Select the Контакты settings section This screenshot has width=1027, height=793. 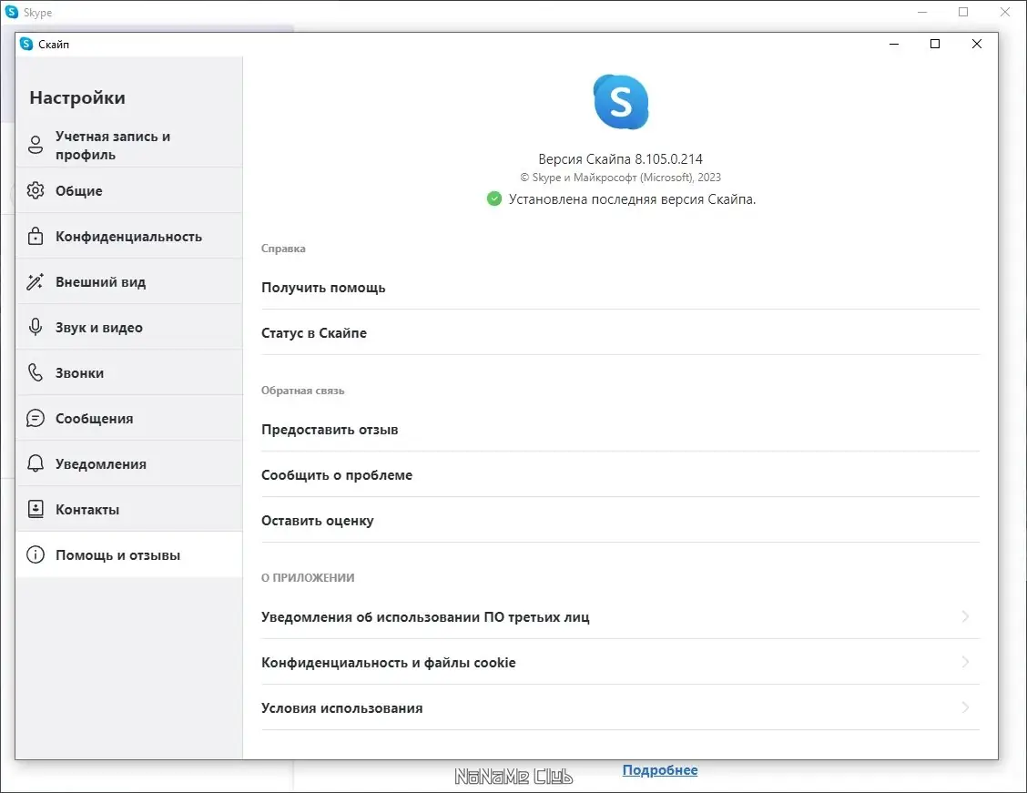[129, 509]
